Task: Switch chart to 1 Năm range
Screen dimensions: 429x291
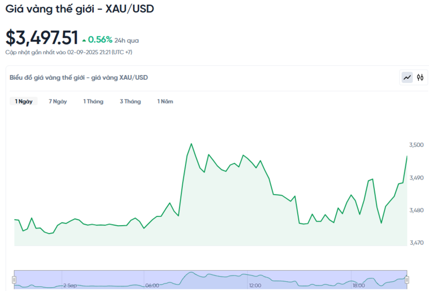Action: 165,101
